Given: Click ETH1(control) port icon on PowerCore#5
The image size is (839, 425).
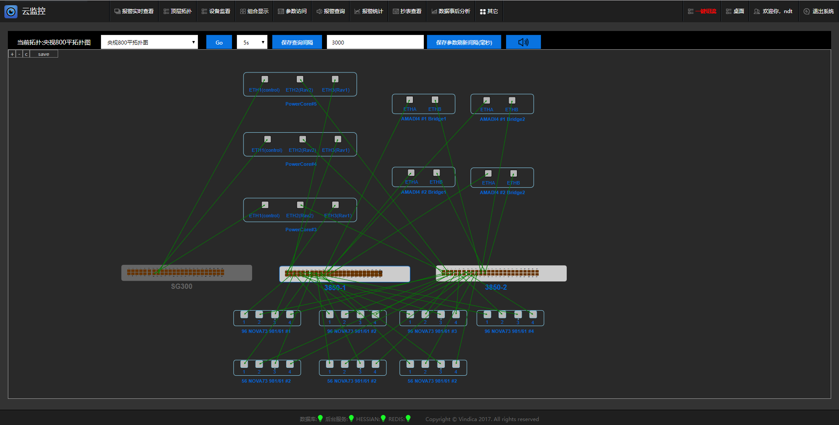Looking at the screenshot, I should 265,79.
